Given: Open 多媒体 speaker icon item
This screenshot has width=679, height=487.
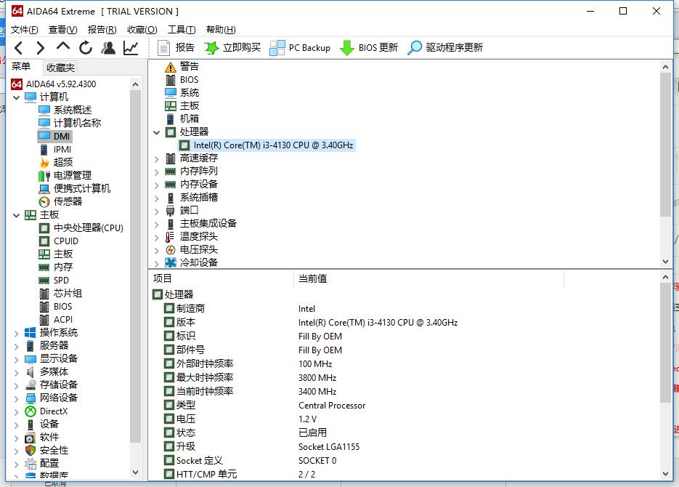Looking at the screenshot, I should [x=46, y=371].
